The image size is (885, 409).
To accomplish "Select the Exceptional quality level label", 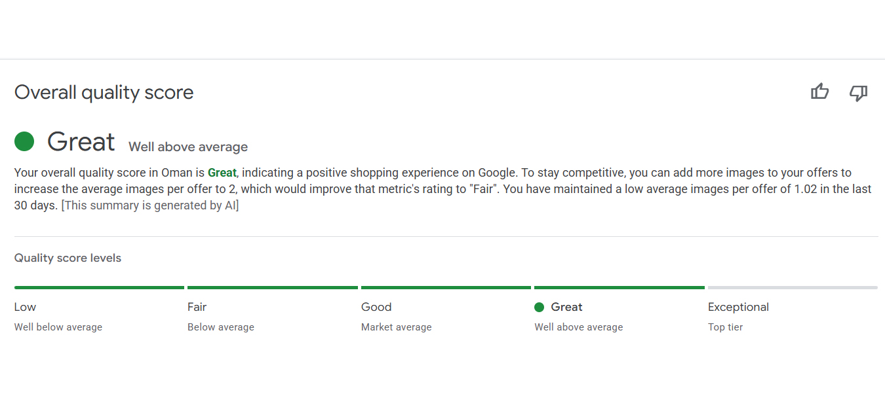I will pos(738,308).
